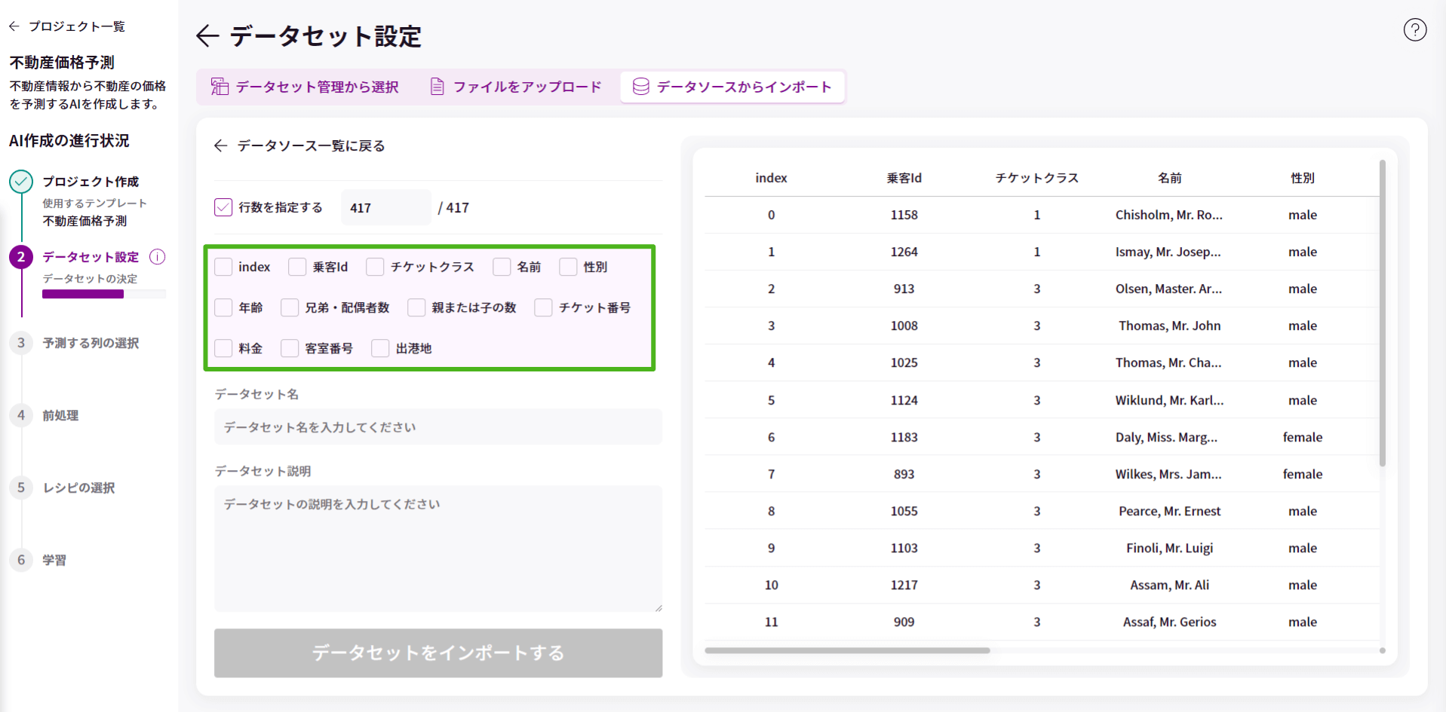Tick the 出港地 column checkbox

pos(380,348)
